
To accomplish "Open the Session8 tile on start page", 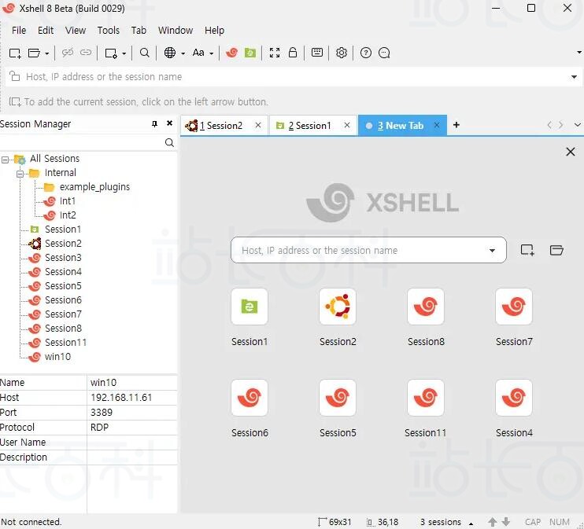I will [426, 307].
